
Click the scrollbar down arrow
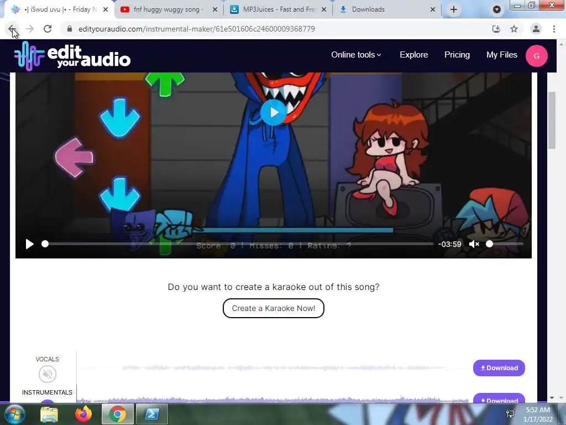(552, 398)
